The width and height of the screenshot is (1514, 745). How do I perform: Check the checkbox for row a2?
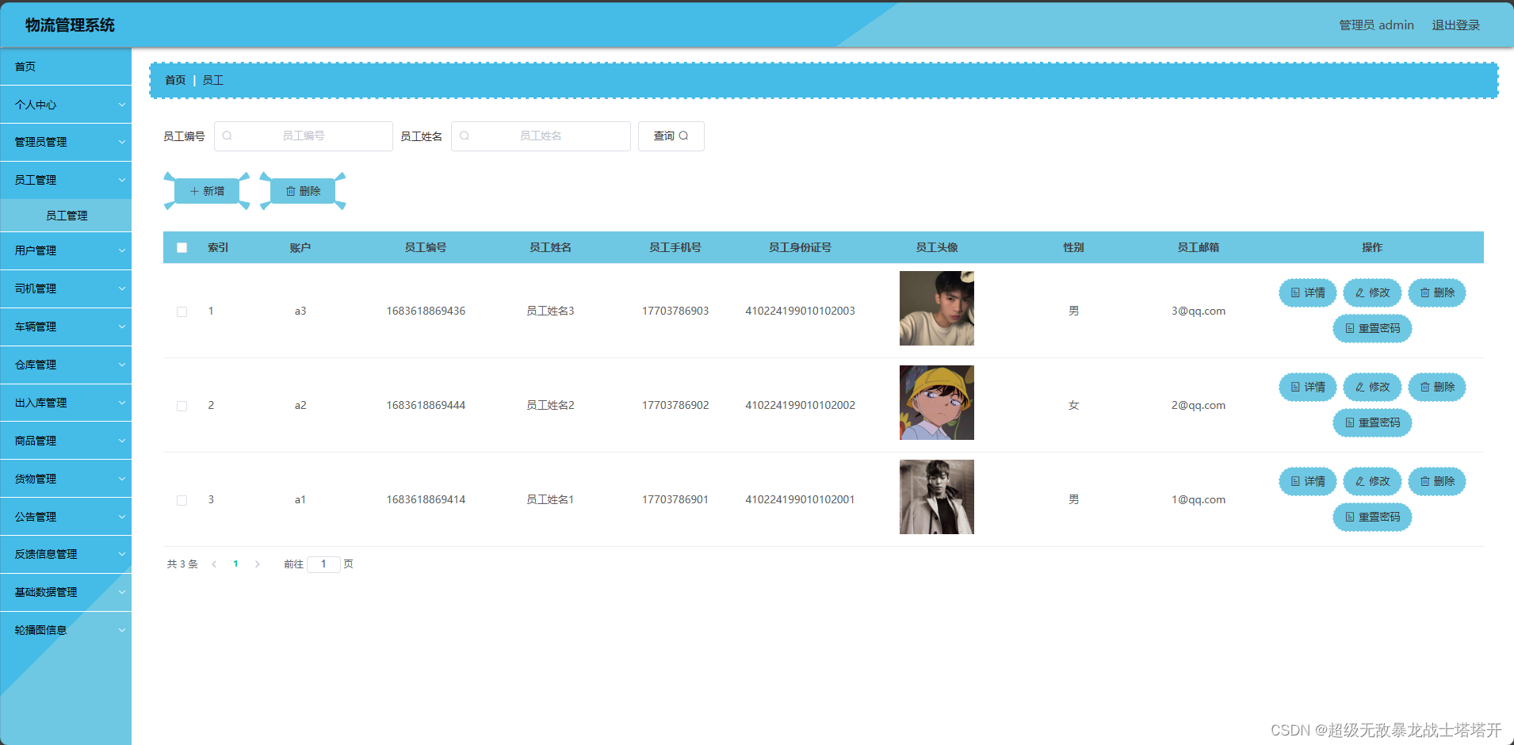coord(182,406)
